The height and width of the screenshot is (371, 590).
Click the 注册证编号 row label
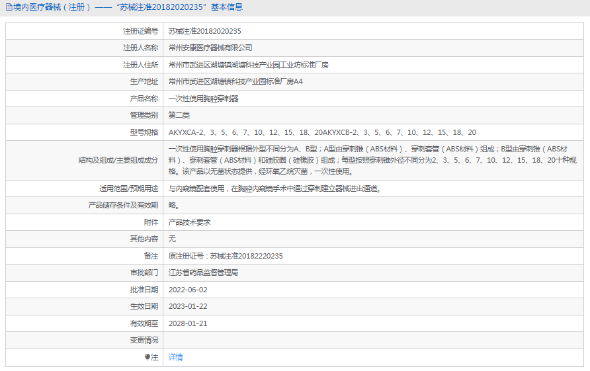[x=141, y=31]
